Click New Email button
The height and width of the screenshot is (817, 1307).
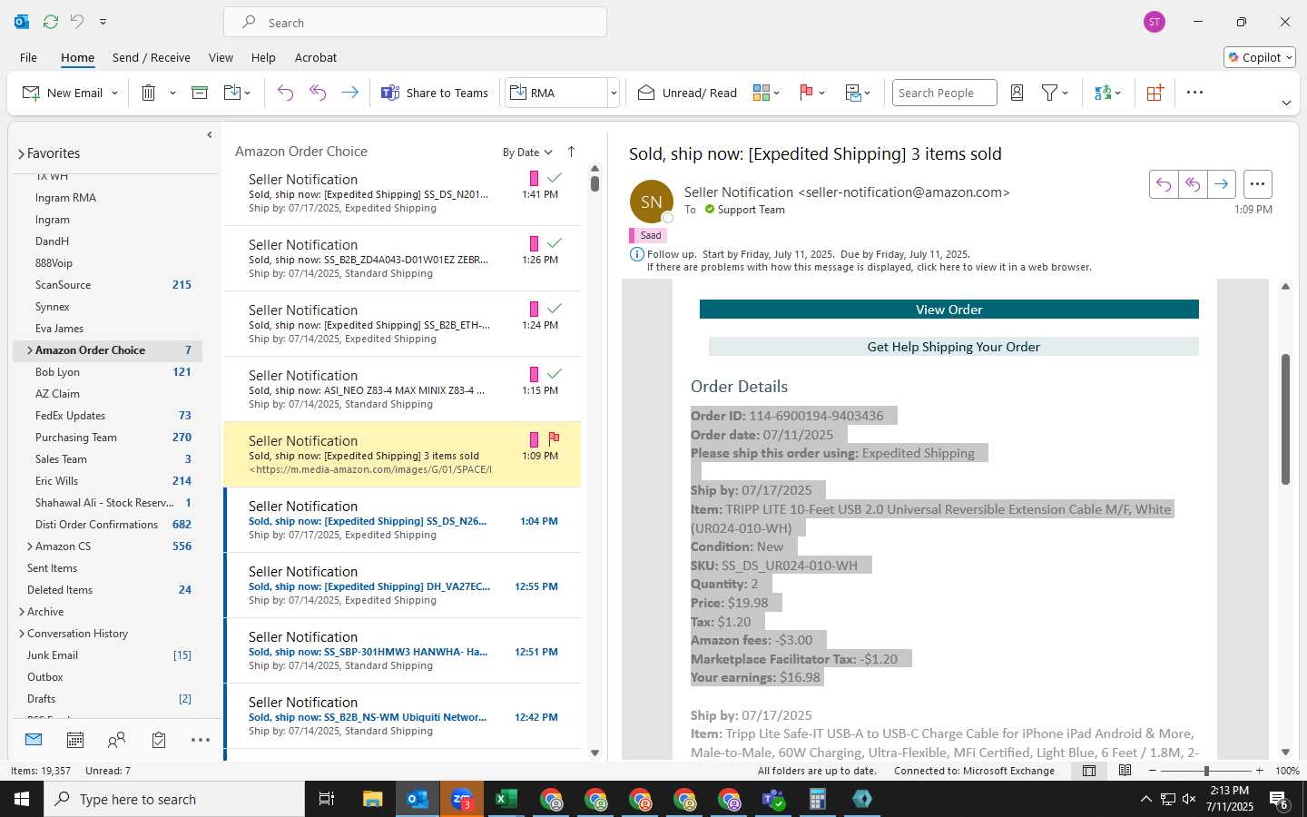[x=63, y=93]
